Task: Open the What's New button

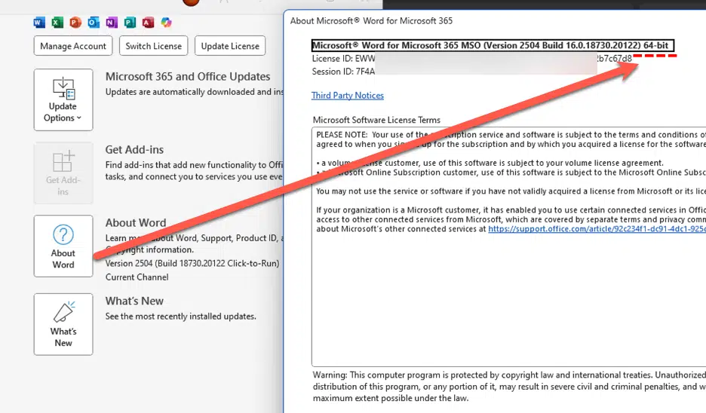Action: [x=63, y=324]
